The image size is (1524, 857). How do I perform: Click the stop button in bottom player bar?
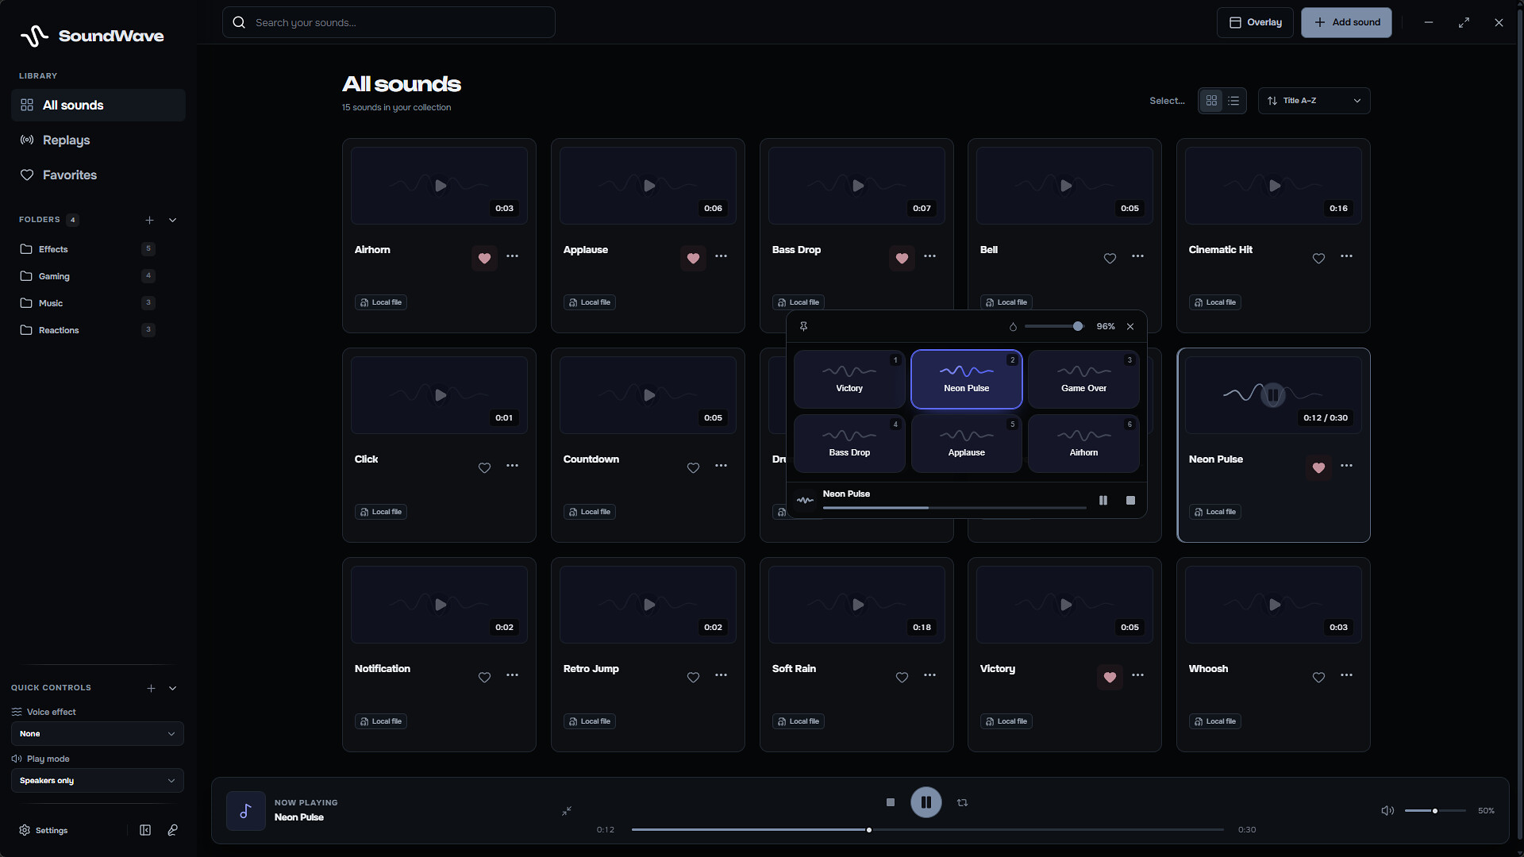(x=891, y=802)
